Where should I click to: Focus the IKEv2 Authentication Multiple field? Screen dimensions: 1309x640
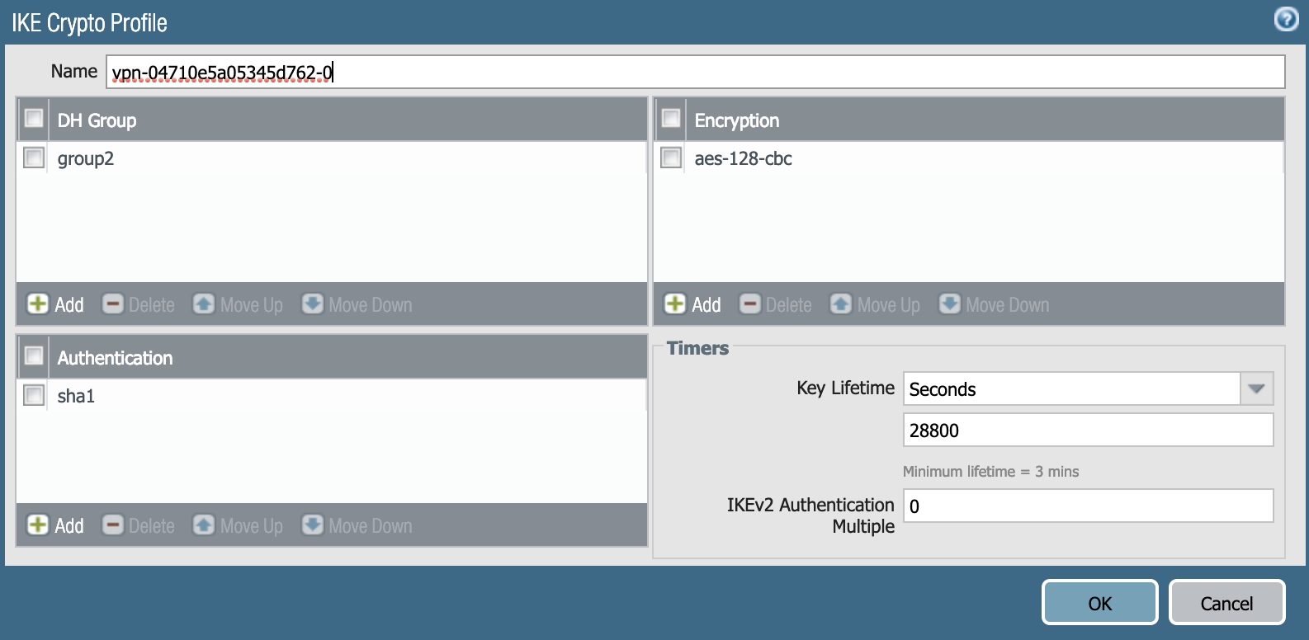pos(1088,506)
